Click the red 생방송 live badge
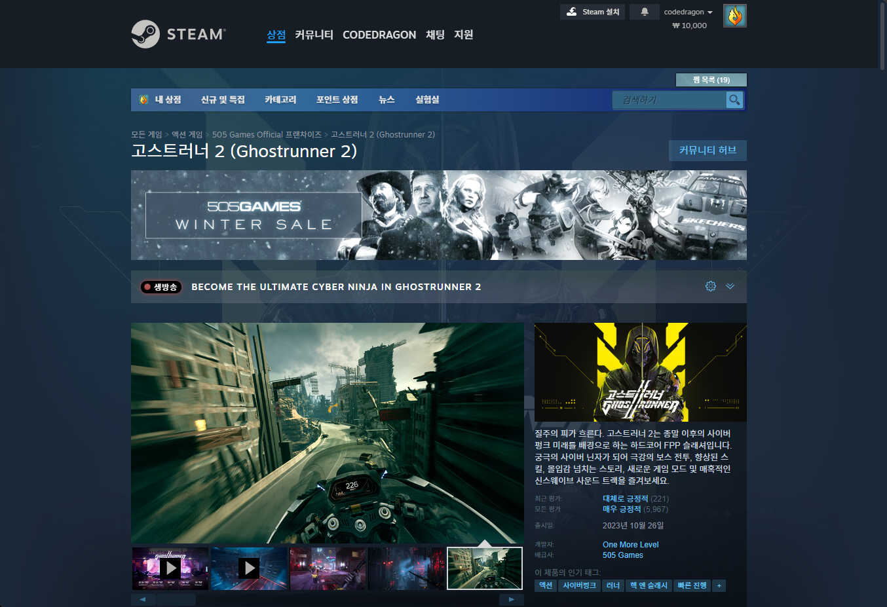Screen dimensions: 887x607 (x=161, y=287)
